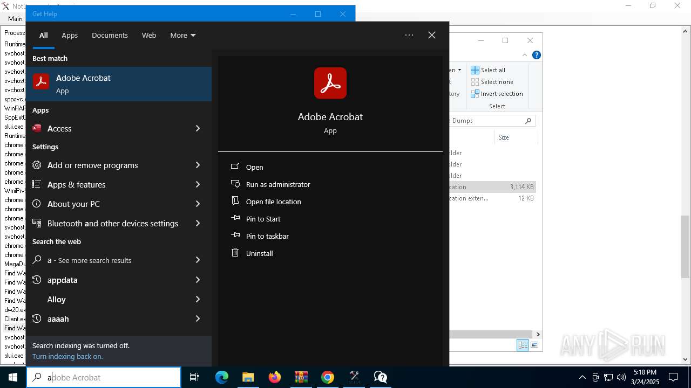Click the Explorer horizontal scrollbar
The width and height of the screenshot is (691, 388).
[492, 334]
